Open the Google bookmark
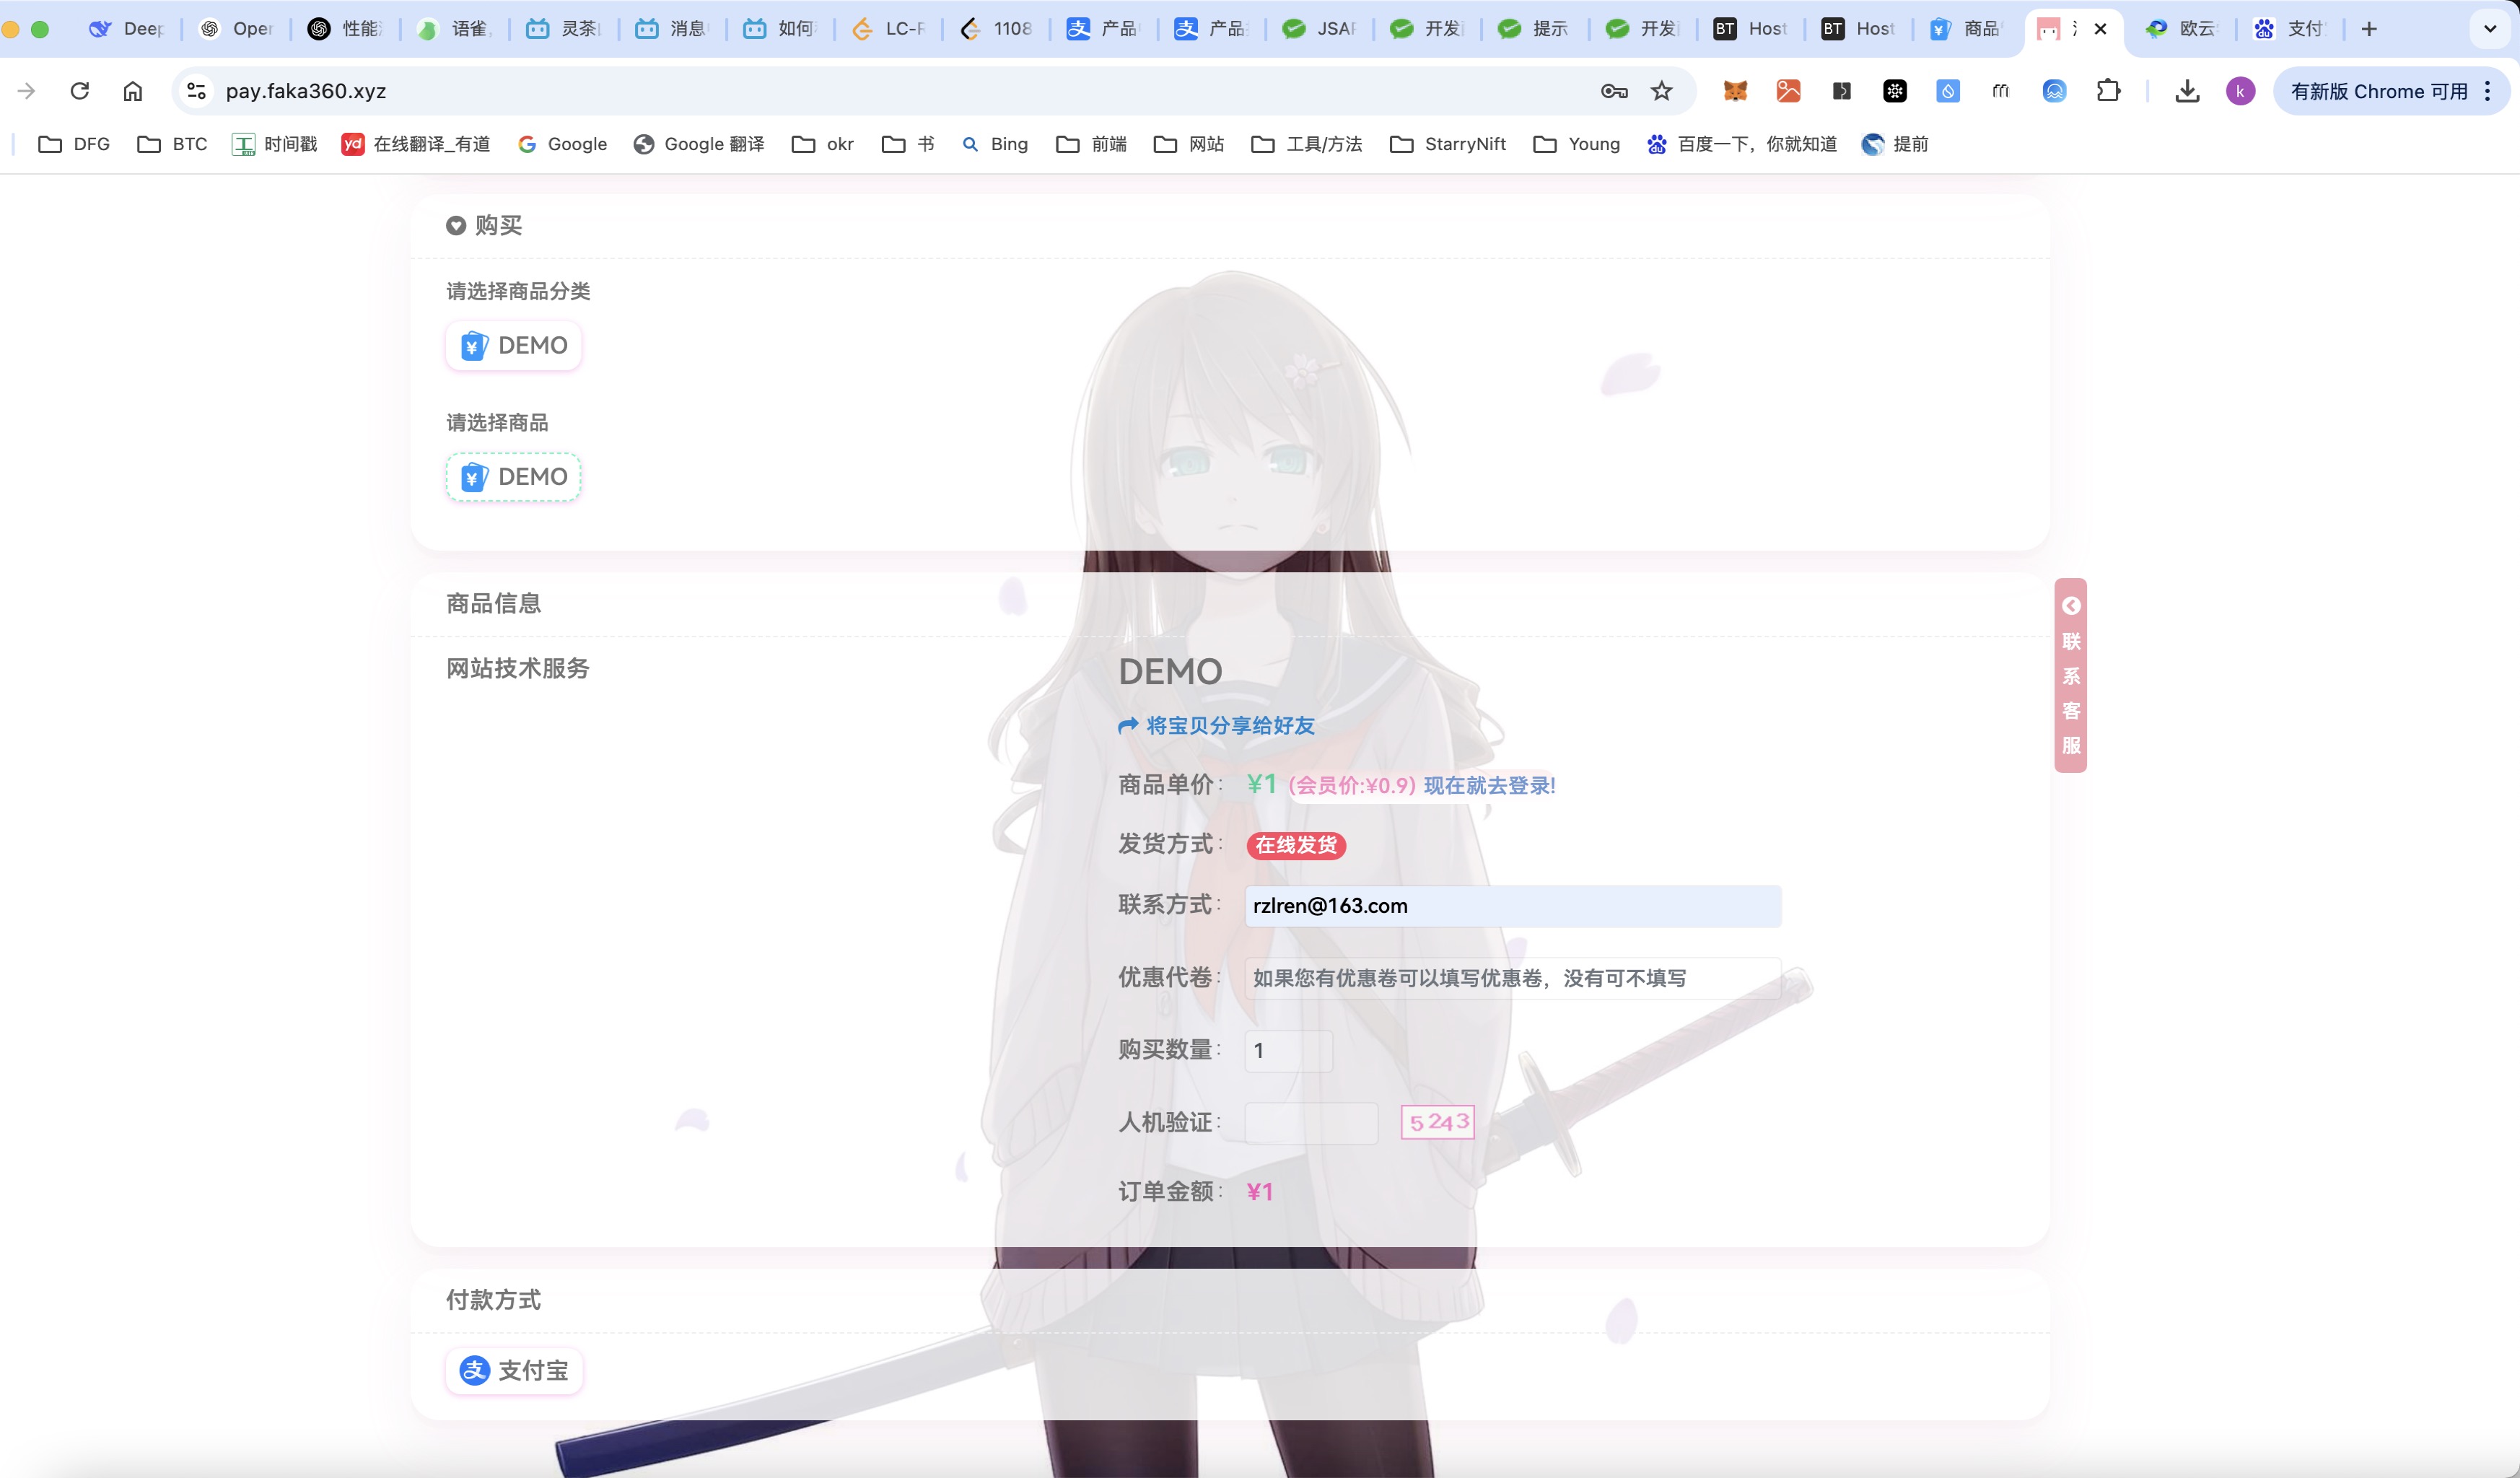Image resolution: width=2520 pixels, height=1478 pixels. (x=562, y=145)
